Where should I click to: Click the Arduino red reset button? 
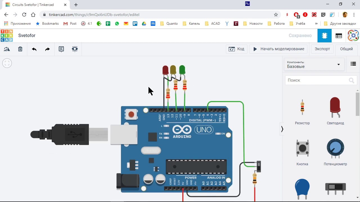(x=131, y=114)
